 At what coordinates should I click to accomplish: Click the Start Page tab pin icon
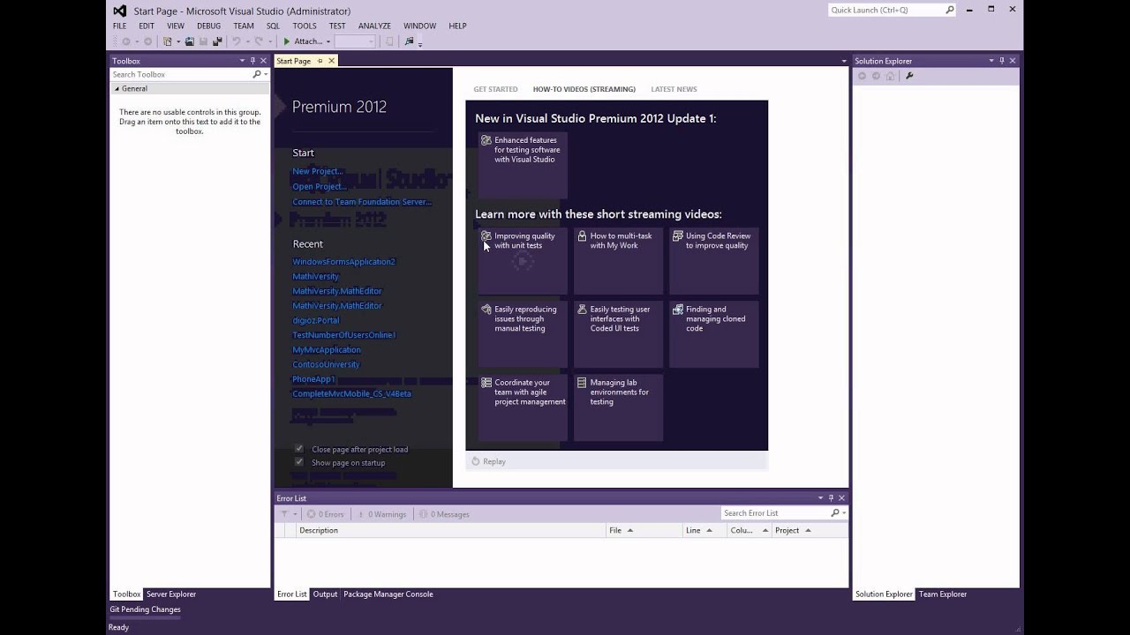[320, 61]
